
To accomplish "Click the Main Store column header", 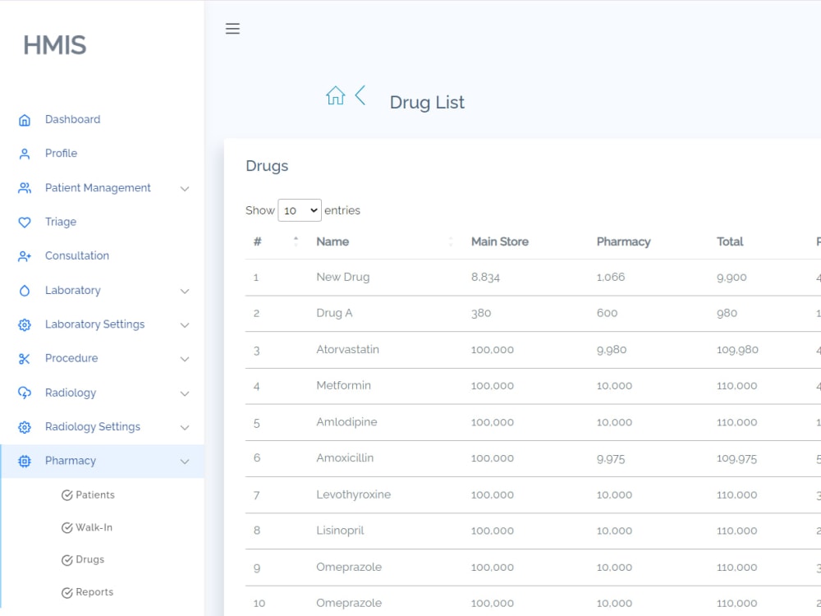I will pos(499,241).
